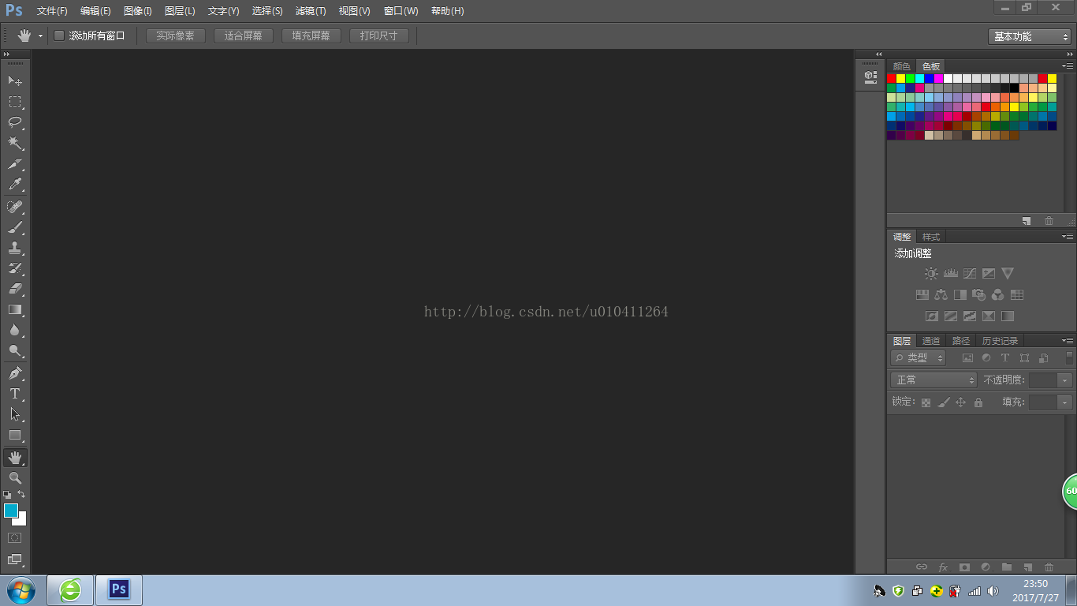Select the Spot Healing Brush tool

click(x=15, y=207)
